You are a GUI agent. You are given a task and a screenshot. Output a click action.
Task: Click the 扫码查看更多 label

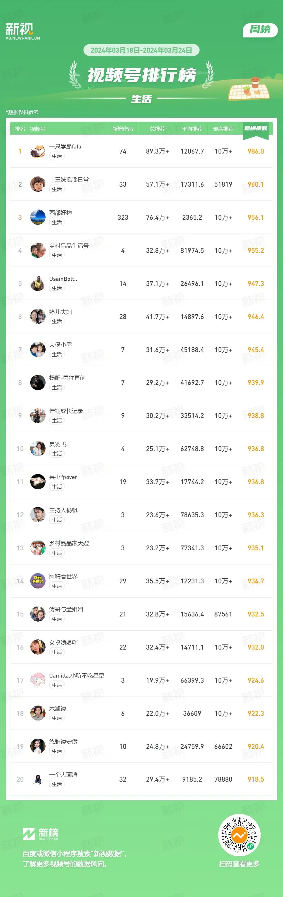(x=239, y=864)
